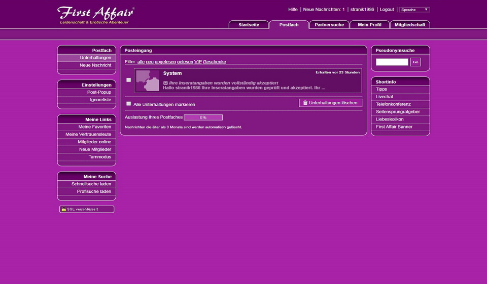Filter inbox by VIP messages
This screenshot has height=284, width=487.
point(198,62)
